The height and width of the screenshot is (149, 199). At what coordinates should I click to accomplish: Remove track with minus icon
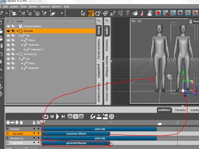pos(13,123)
